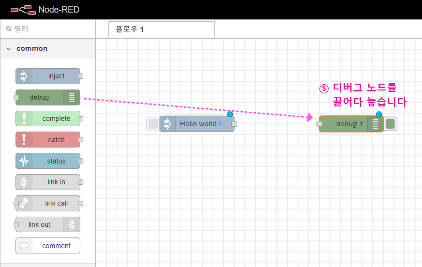The image size is (422, 267).
Task: Click output port of Hello world ! node
Action: pos(234,124)
